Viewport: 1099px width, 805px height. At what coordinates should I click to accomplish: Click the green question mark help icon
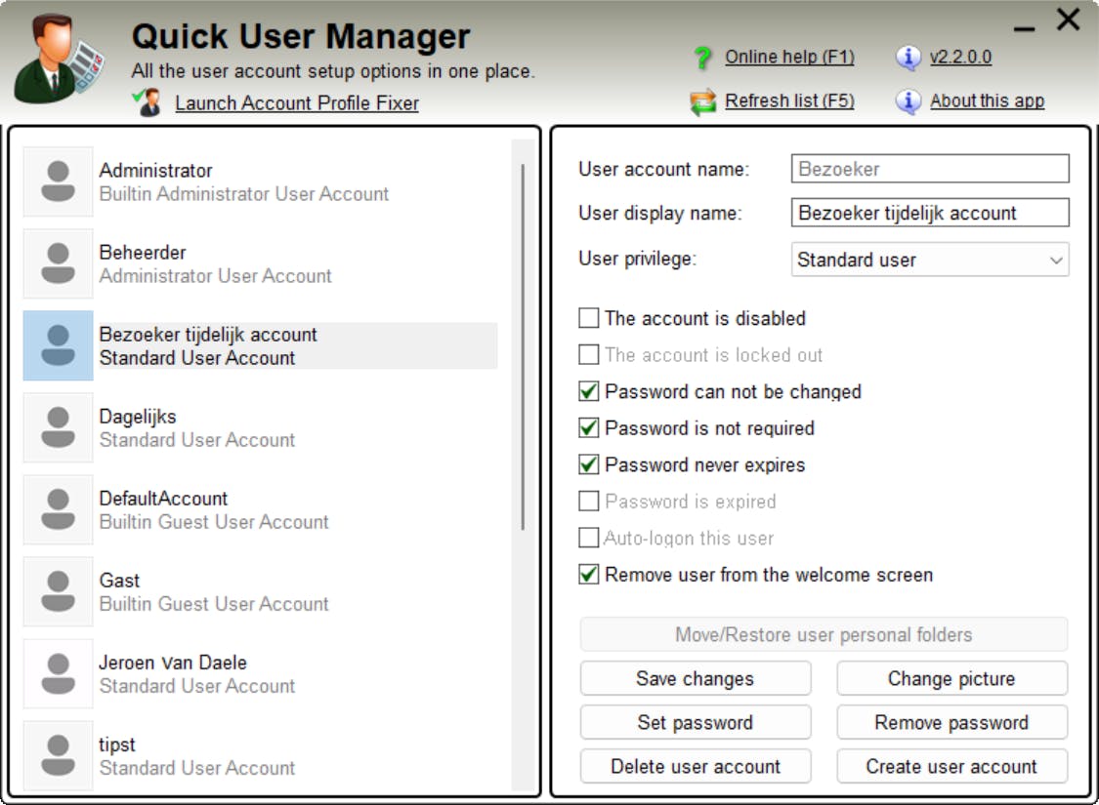[702, 59]
